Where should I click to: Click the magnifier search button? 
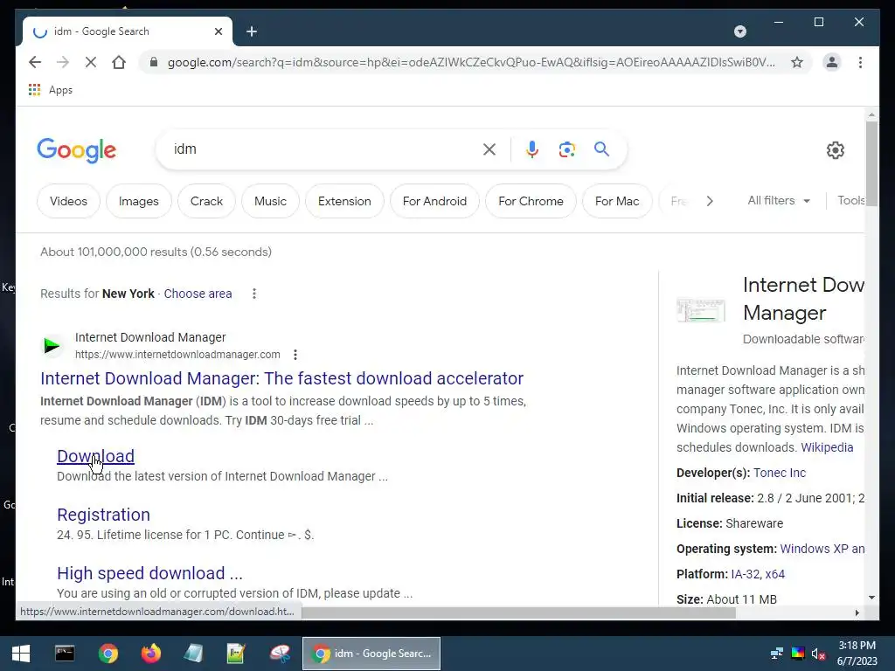click(x=601, y=149)
